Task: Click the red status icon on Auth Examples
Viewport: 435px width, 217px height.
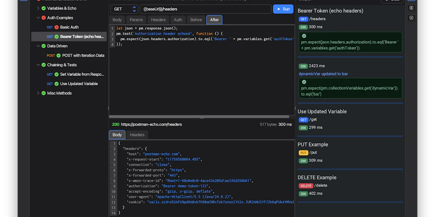Action: click(43, 18)
